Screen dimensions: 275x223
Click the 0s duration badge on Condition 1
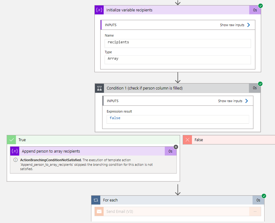tap(255, 88)
